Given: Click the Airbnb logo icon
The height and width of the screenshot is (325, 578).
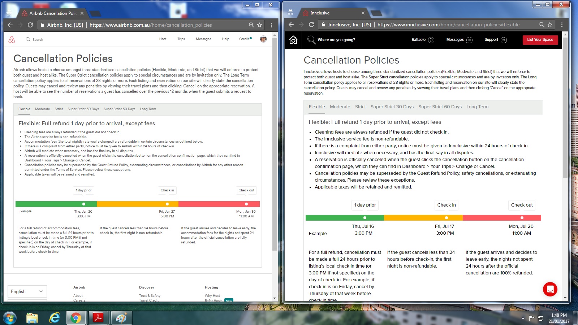Looking at the screenshot, I should [12, 39].
